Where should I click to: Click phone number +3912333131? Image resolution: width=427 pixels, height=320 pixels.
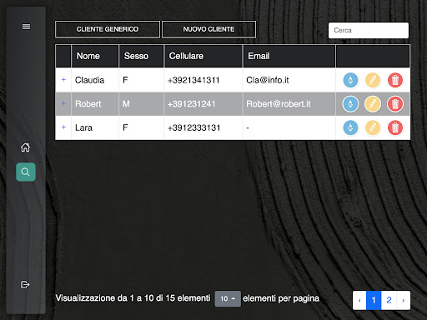point(193,127)
